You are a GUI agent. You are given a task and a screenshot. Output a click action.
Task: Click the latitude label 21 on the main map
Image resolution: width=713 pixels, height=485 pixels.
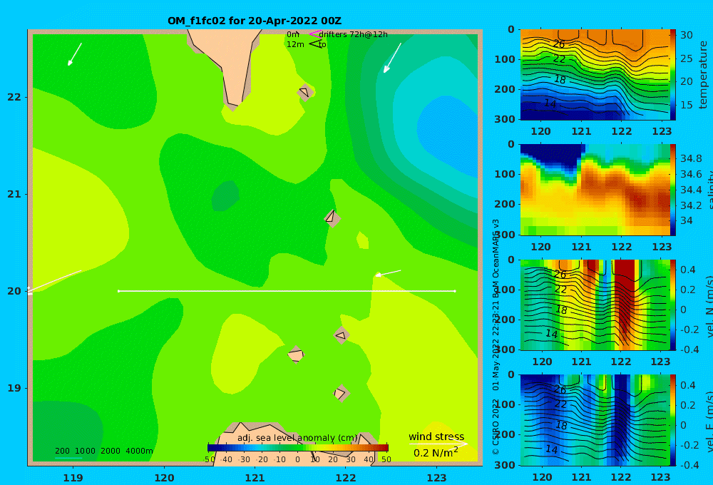[x=14, y=194]
